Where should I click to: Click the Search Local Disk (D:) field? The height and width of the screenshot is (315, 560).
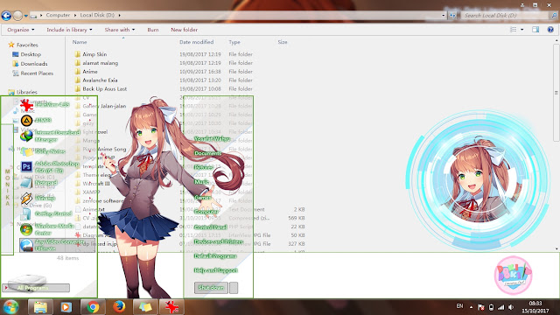click(x=506, y=16)
